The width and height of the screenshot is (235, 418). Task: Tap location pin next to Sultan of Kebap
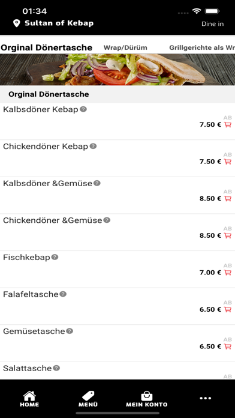tap(17, 23)
